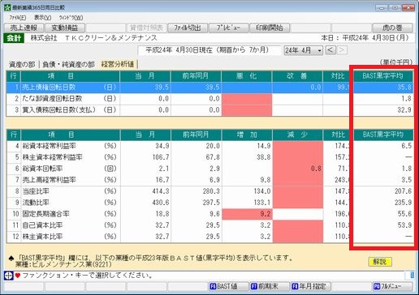
Task: Click the 売上速報 button
Action: pyautogui.click(x=24, y=28)
